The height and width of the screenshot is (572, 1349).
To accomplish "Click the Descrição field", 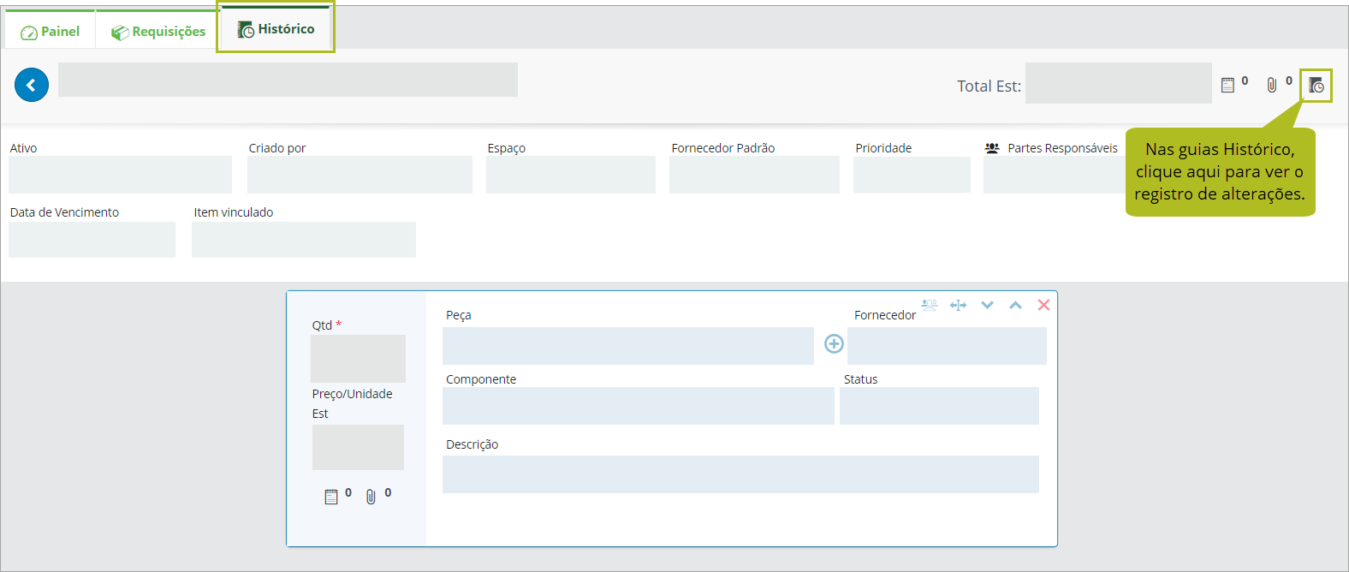I will coord(740,474).
